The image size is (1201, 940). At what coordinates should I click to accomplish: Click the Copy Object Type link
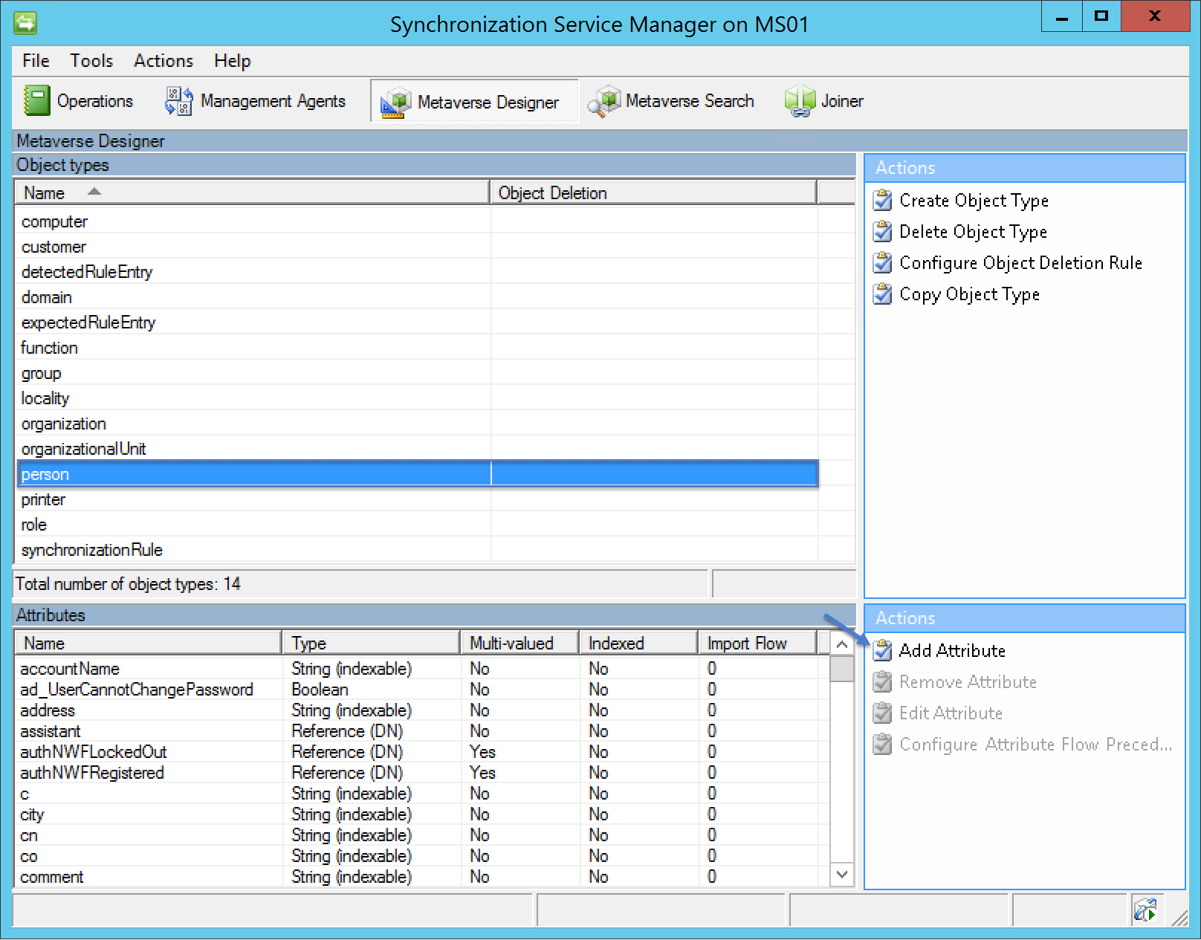(969, 294)
